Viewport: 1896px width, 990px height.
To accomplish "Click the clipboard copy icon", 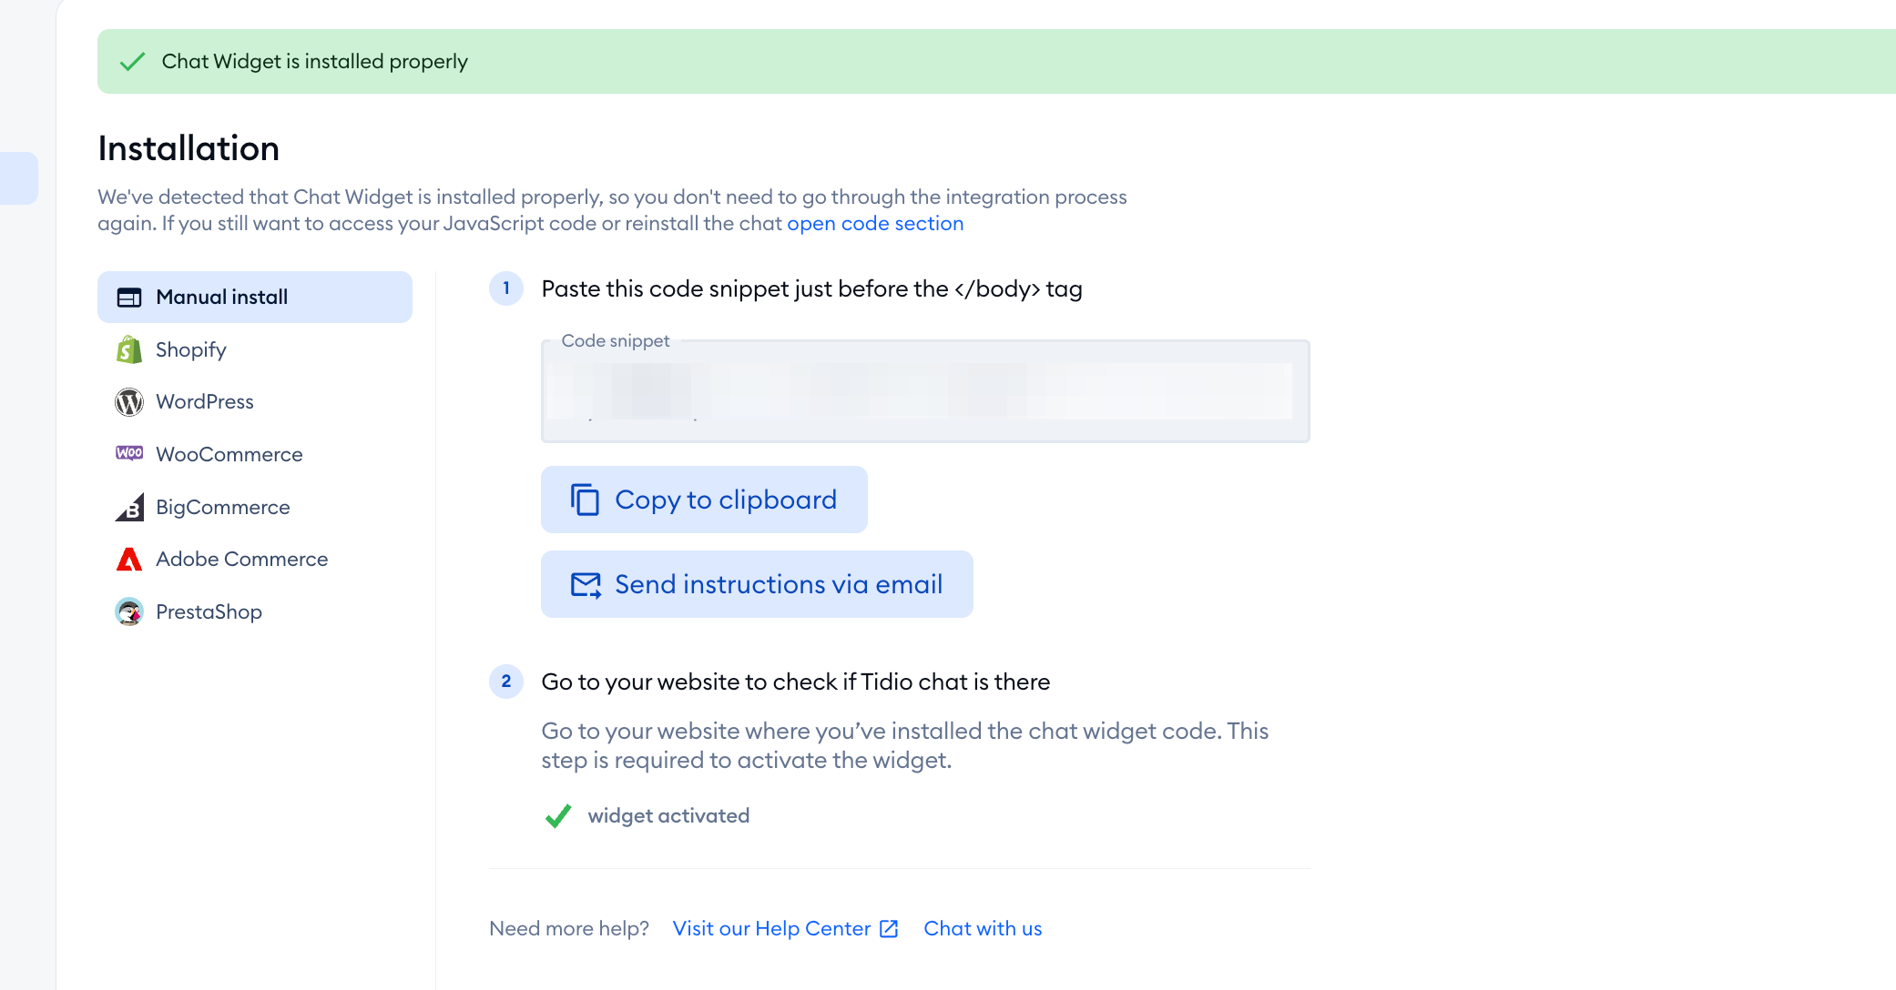I will click(x=585, y=500).
